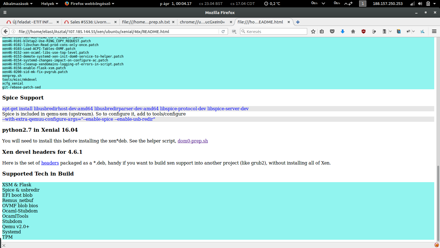Viewport: 440px width, 248px height.
Task: Click the vertical page scrollbar thumb
Action: click(x=438, y=203)
